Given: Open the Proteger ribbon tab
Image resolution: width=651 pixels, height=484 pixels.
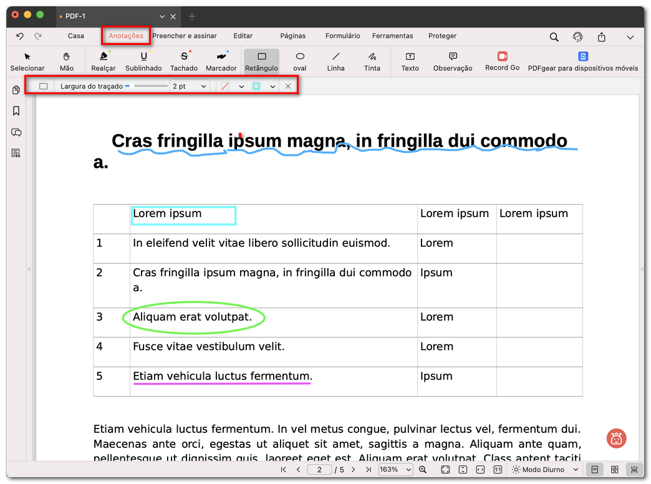Looking at the screenshot, I should coord(442,36).
